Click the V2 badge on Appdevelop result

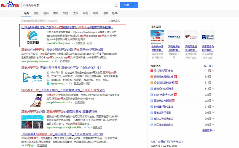coord(70,83)
